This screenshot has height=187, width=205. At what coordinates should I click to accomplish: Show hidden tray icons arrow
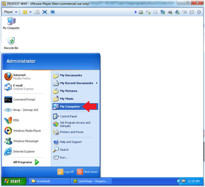pos(179,181)
